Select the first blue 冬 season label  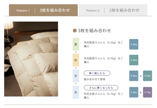(x=76, y=76)
